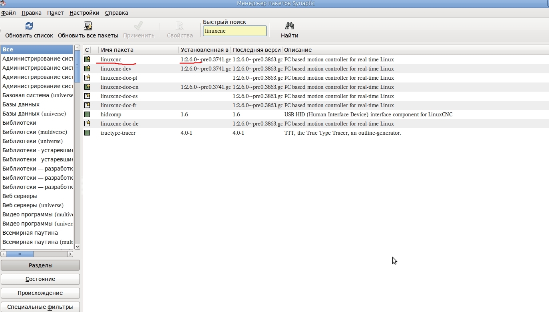
Task: Select the plain Всемирная паутина section
Action: pos(37,233)
